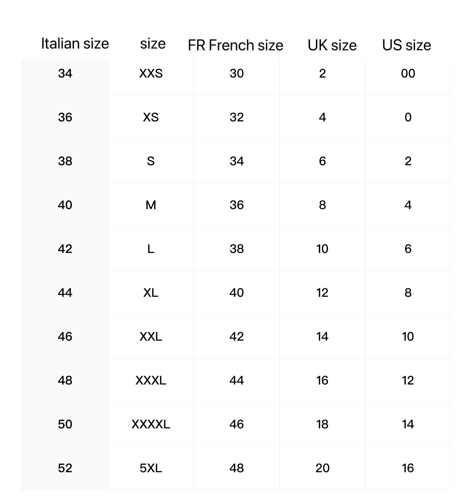Viewport: 471px width, 497px height.
Task: Click the single-letter L size cell
Action: coord(151,249)
